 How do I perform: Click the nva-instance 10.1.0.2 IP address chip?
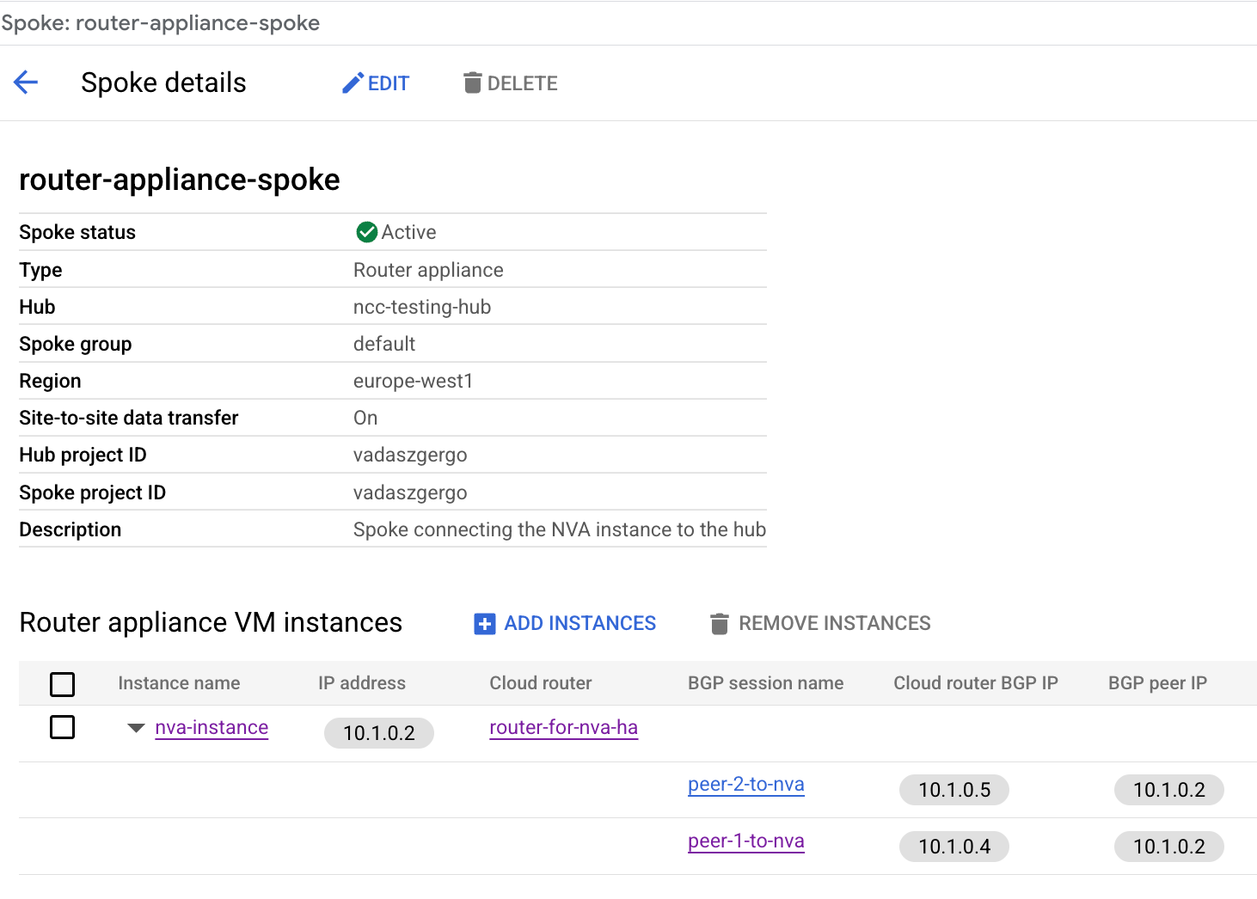click(379, 733)
